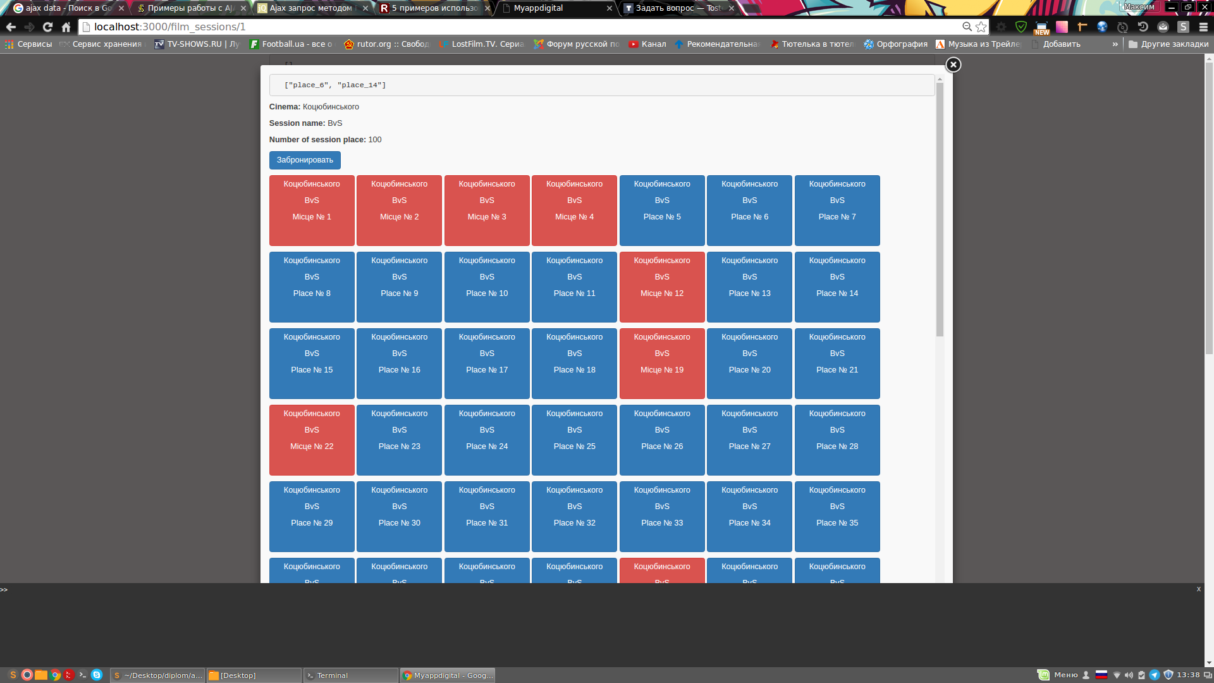Choose seat Place № 33
1214x683 pixels.
pyautogui.click(x=662, y=517)
